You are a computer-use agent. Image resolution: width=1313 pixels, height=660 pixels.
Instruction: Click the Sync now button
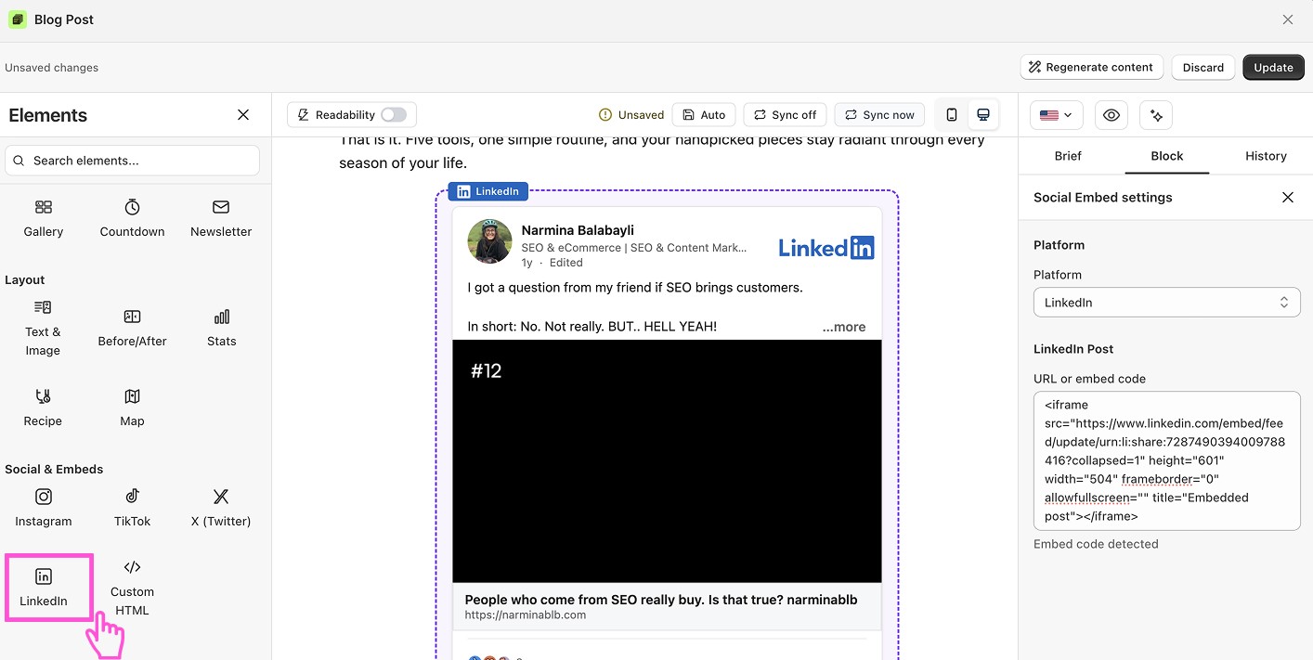tap(879, 115)
